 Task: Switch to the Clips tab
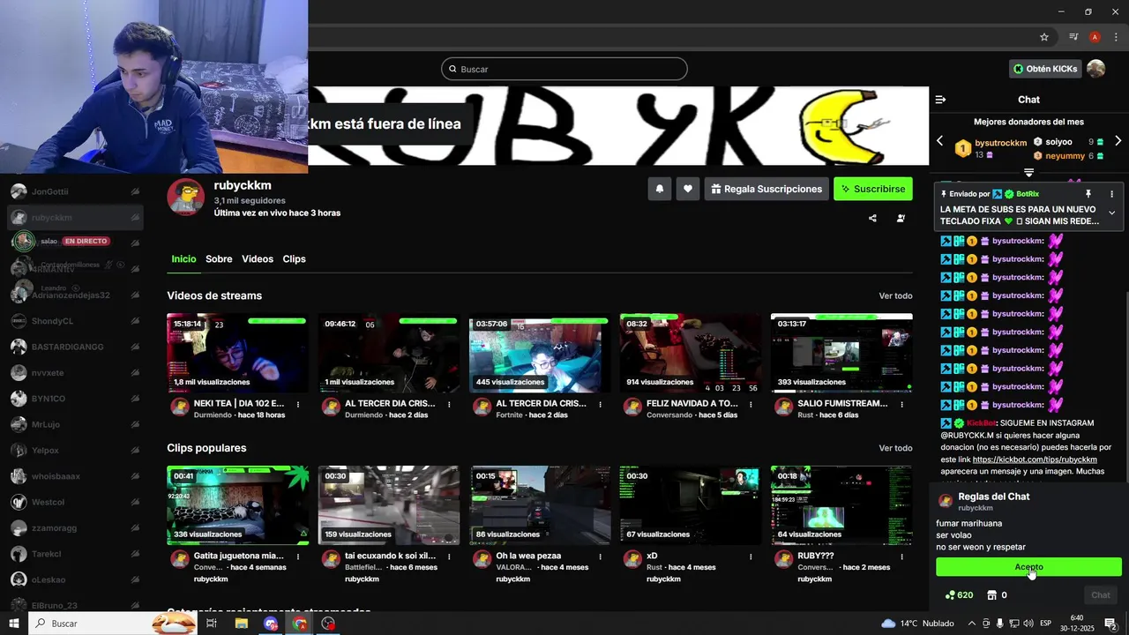pyautogui.click(x=294, y=259)
